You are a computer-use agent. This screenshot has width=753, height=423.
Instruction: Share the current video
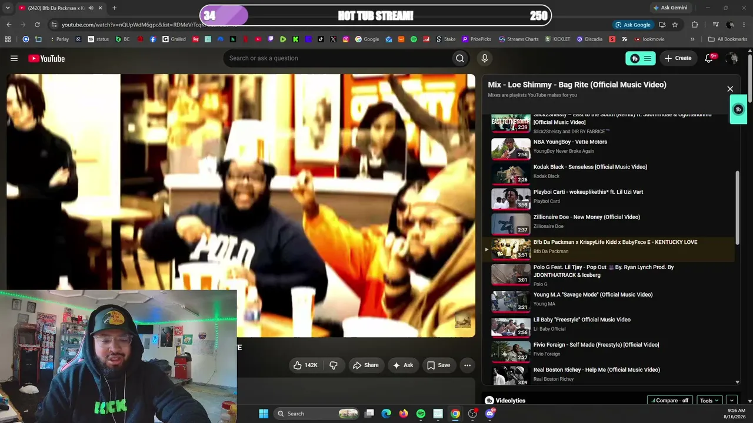tap(365, 365)
